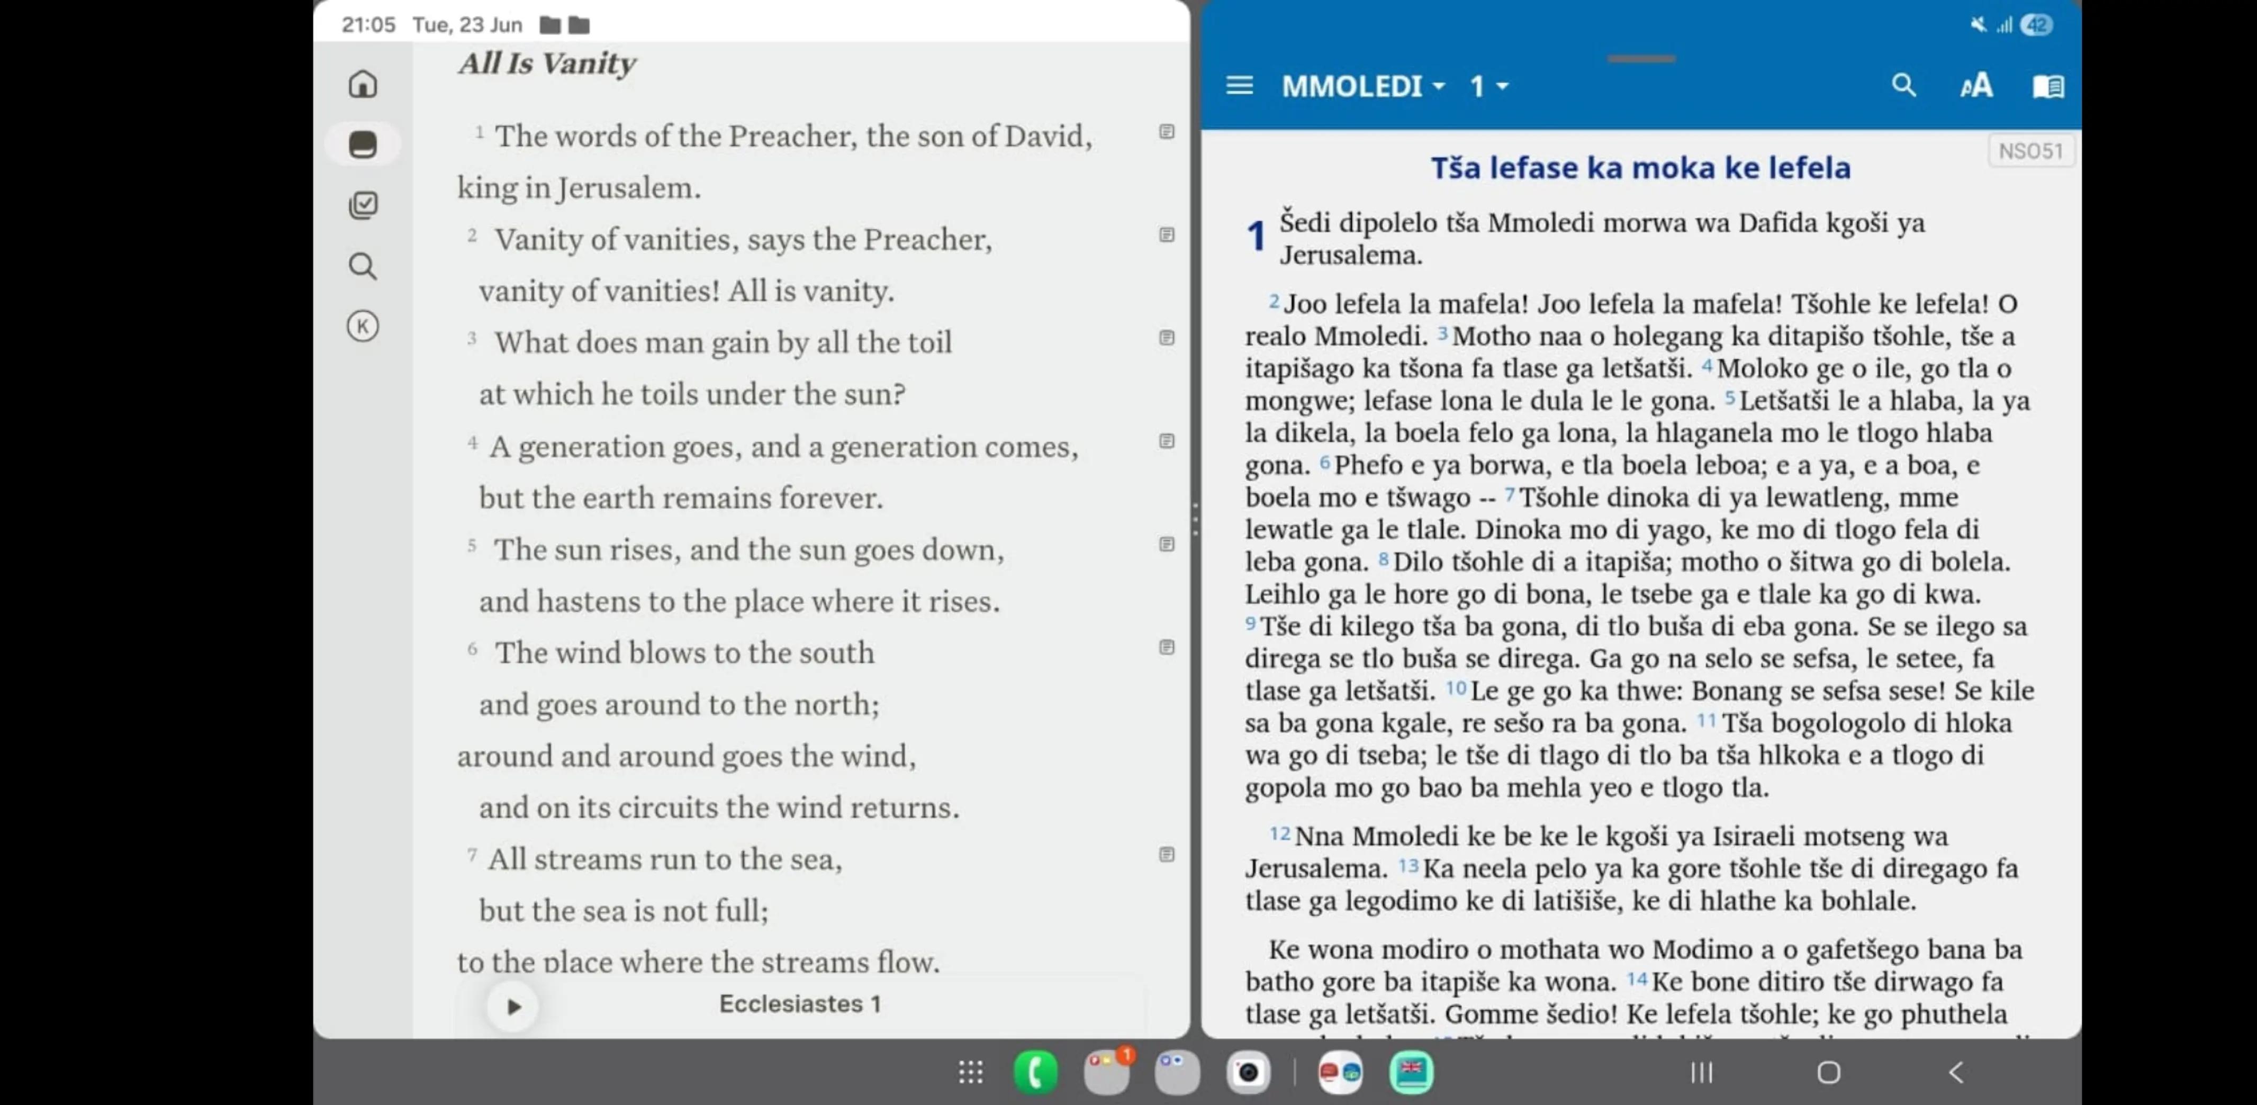Open note icon beside verse 4

1166,441
